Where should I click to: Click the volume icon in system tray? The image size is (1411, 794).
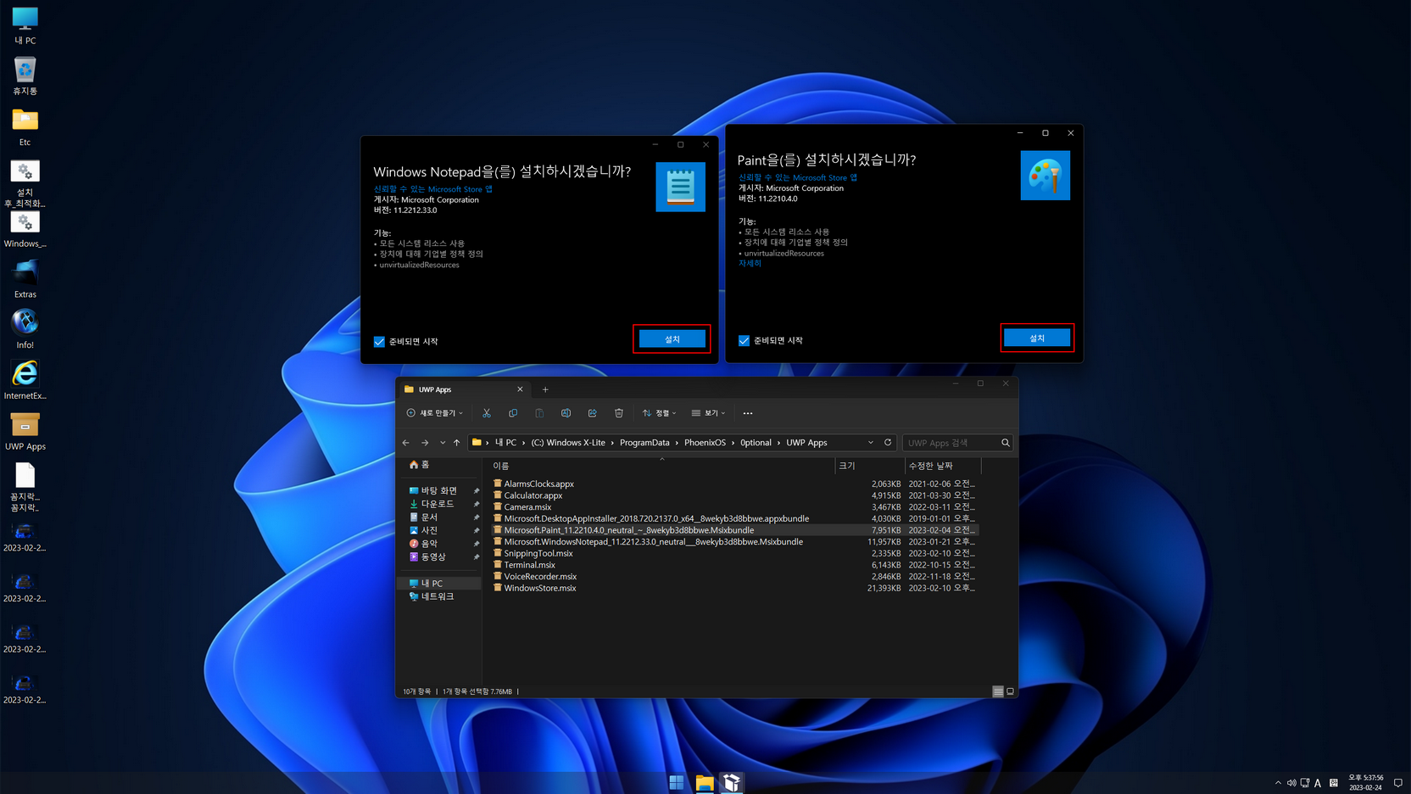click(x=1291, y=783)
